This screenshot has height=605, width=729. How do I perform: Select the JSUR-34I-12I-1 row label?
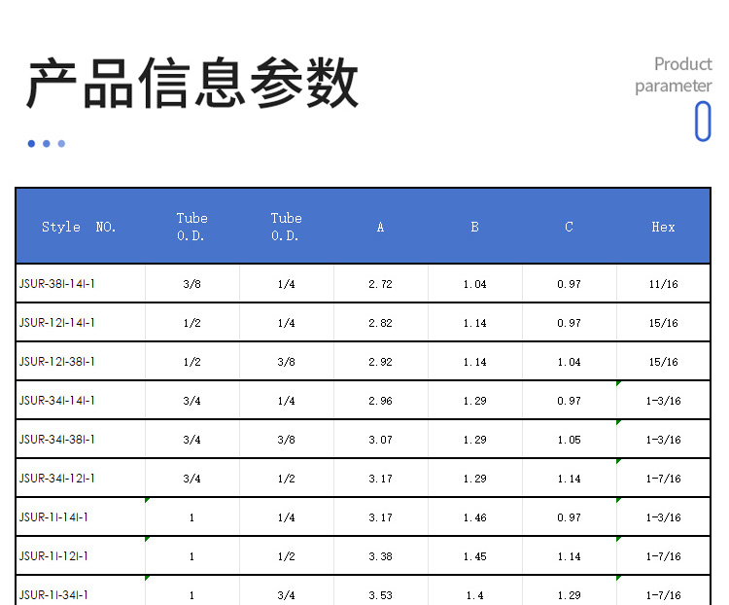tap(57, 479)
